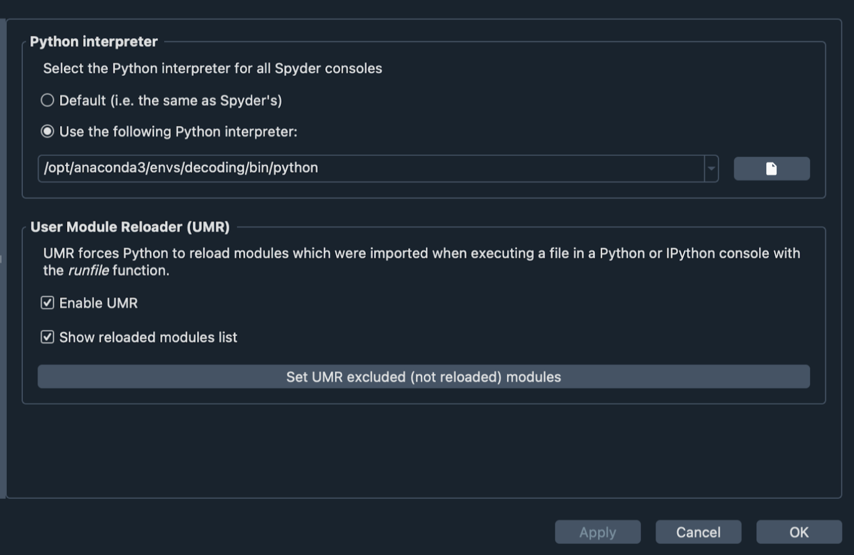Click the Cancel button
This screenshot has height=555, width=854.
[698, 532]
